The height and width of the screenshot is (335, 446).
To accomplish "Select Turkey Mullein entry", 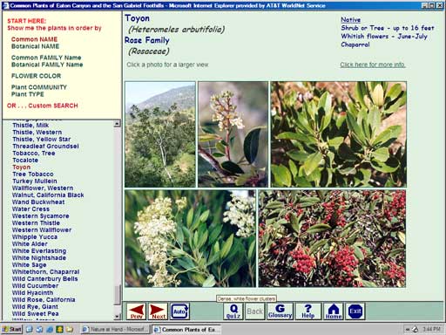I will [x=35, y=181].
